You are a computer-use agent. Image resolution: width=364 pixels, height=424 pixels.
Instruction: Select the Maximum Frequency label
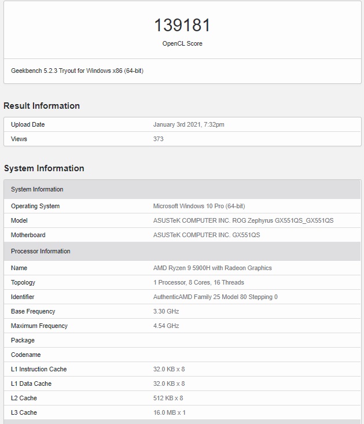click(x=39, y=326)
